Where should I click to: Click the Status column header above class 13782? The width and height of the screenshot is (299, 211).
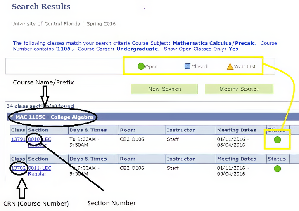tap(276, 159)
